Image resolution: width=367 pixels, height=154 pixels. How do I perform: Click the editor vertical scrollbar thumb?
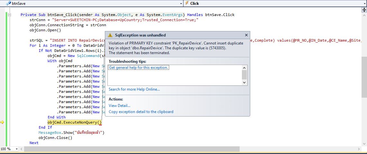click(x=364, y=77)
